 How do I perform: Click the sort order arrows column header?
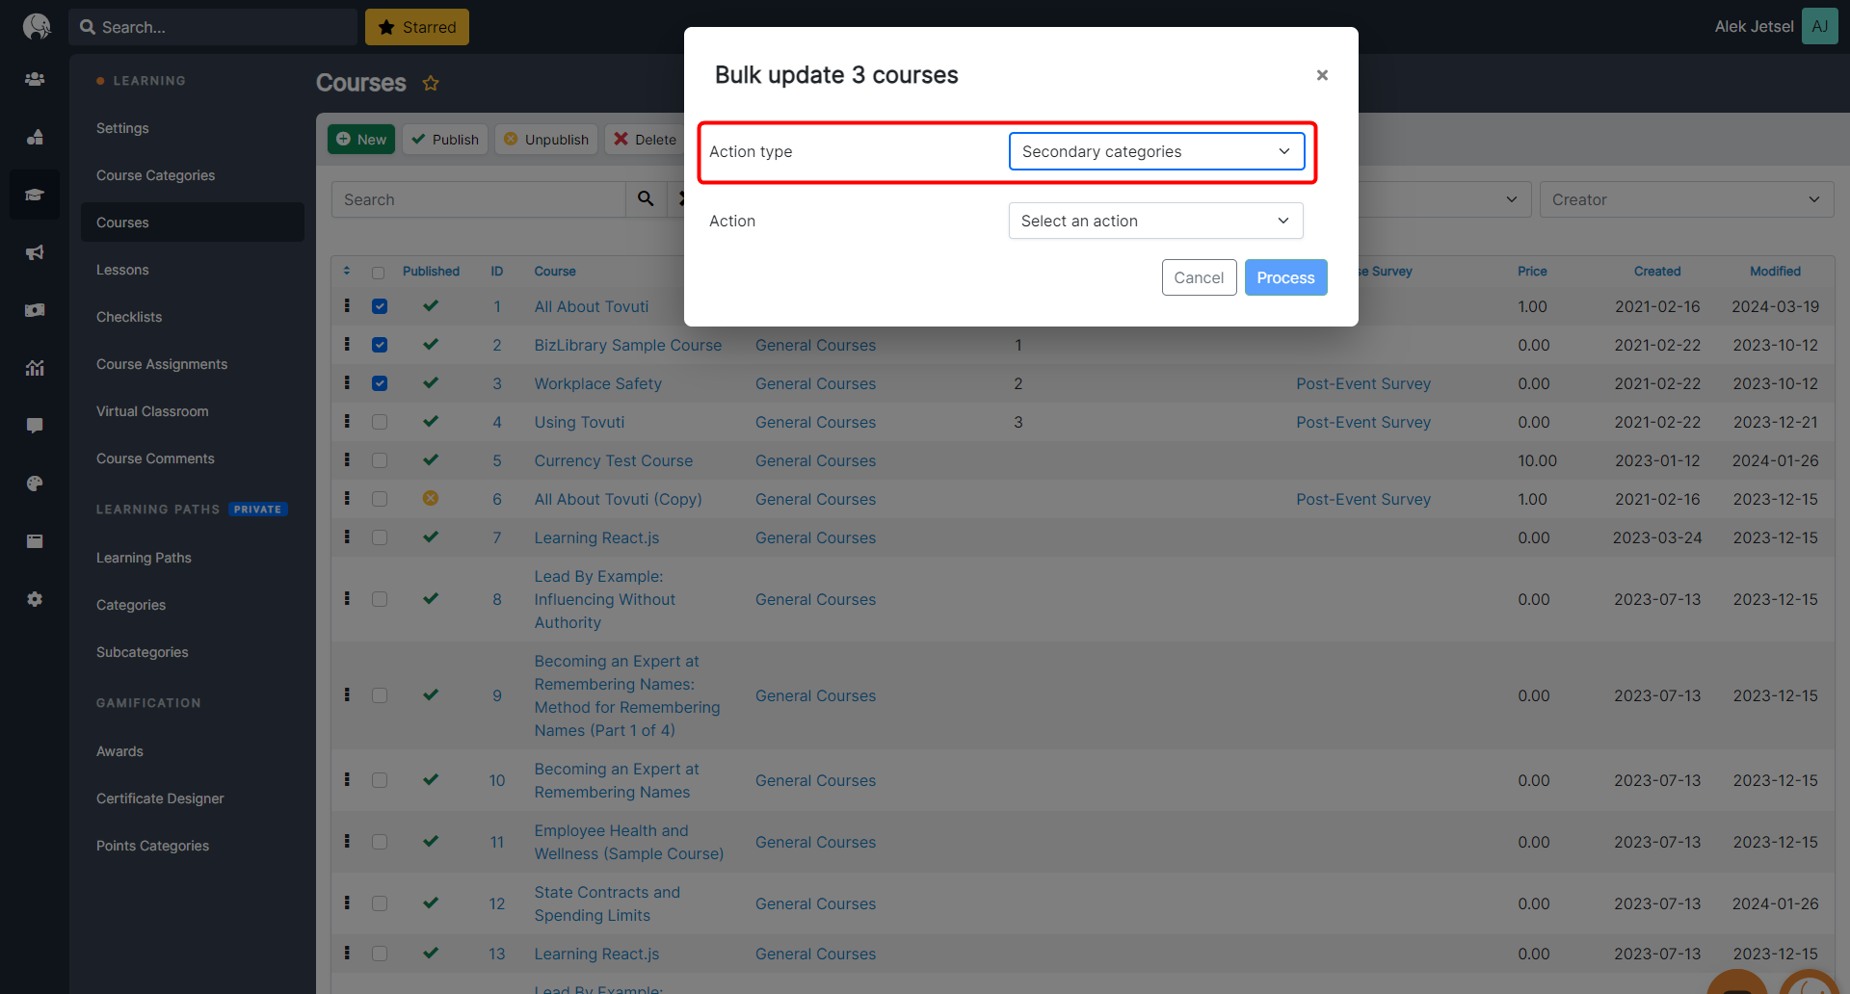point(347,271)
